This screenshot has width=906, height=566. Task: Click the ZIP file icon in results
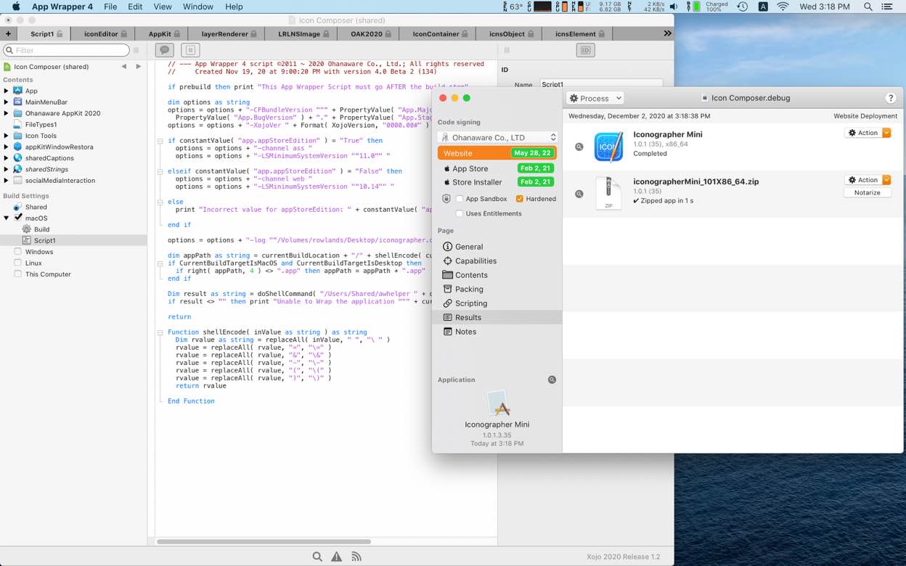click(608, 194)
